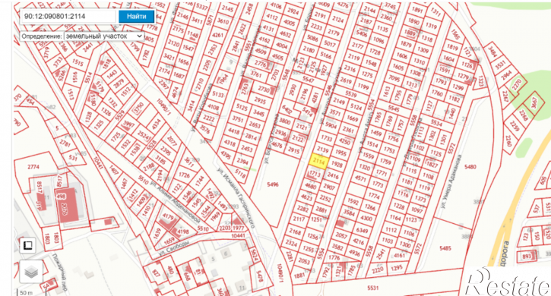Focus the cadastral number search field
Image resolution: width=551 pixels, height=296 pixels.
click(68, 17)
